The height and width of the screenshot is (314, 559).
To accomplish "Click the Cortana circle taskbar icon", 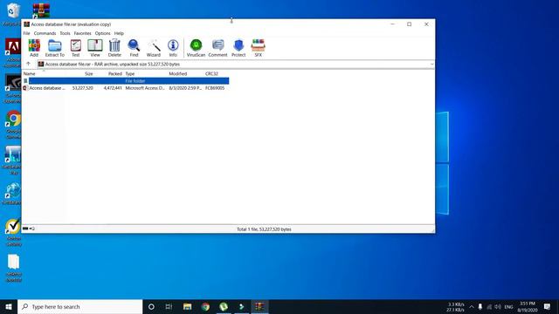I will (x=151, y=306).
